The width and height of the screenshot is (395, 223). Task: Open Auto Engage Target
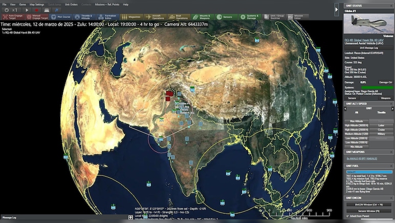(x=13, y=17)
